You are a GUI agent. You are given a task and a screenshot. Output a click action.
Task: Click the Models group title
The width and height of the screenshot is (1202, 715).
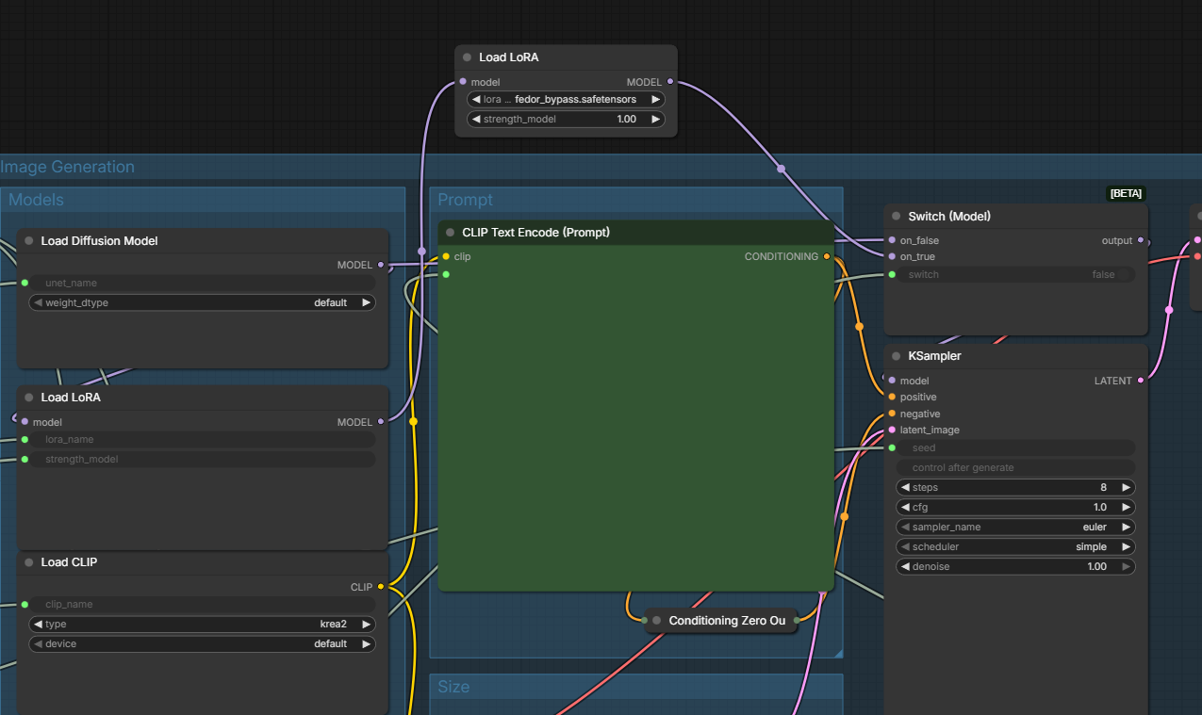[37, 200]
